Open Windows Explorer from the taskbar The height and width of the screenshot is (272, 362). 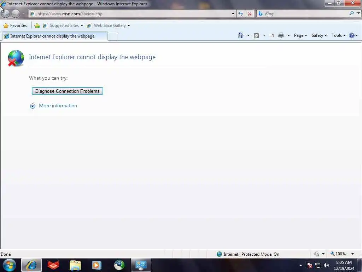[x=75, y=265]
